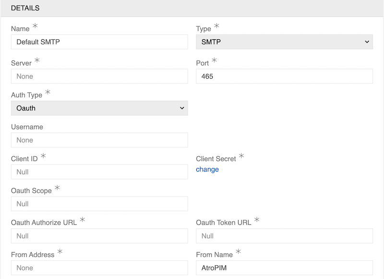Click the From Name field showing AtroPIM
This screenshot has width=384, height=279.
pyautogui.click(x=284, y=267)
